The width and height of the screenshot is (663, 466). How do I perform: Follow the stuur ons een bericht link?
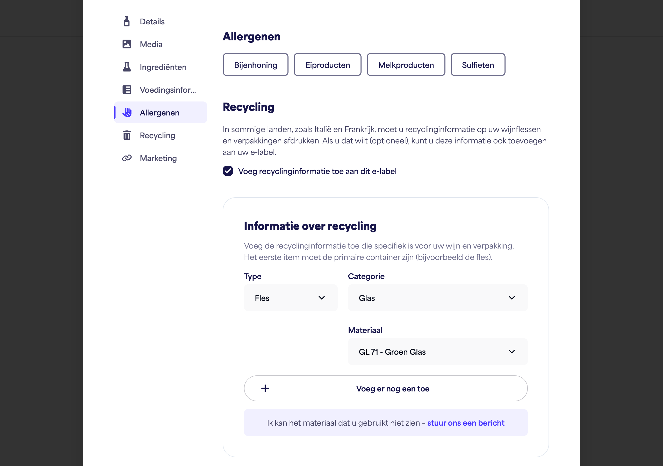[x=466, y=423]
